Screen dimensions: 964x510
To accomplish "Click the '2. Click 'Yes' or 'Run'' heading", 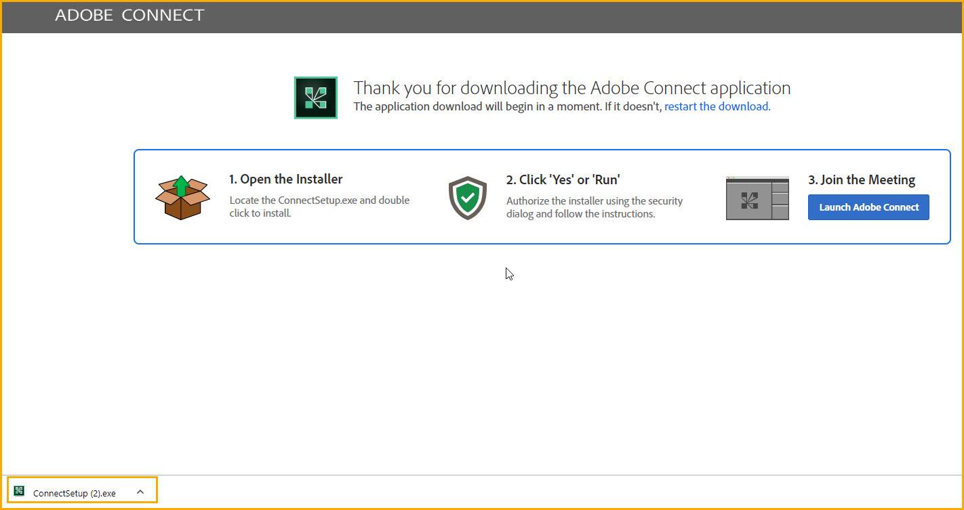I will click(x=563, y=179).
